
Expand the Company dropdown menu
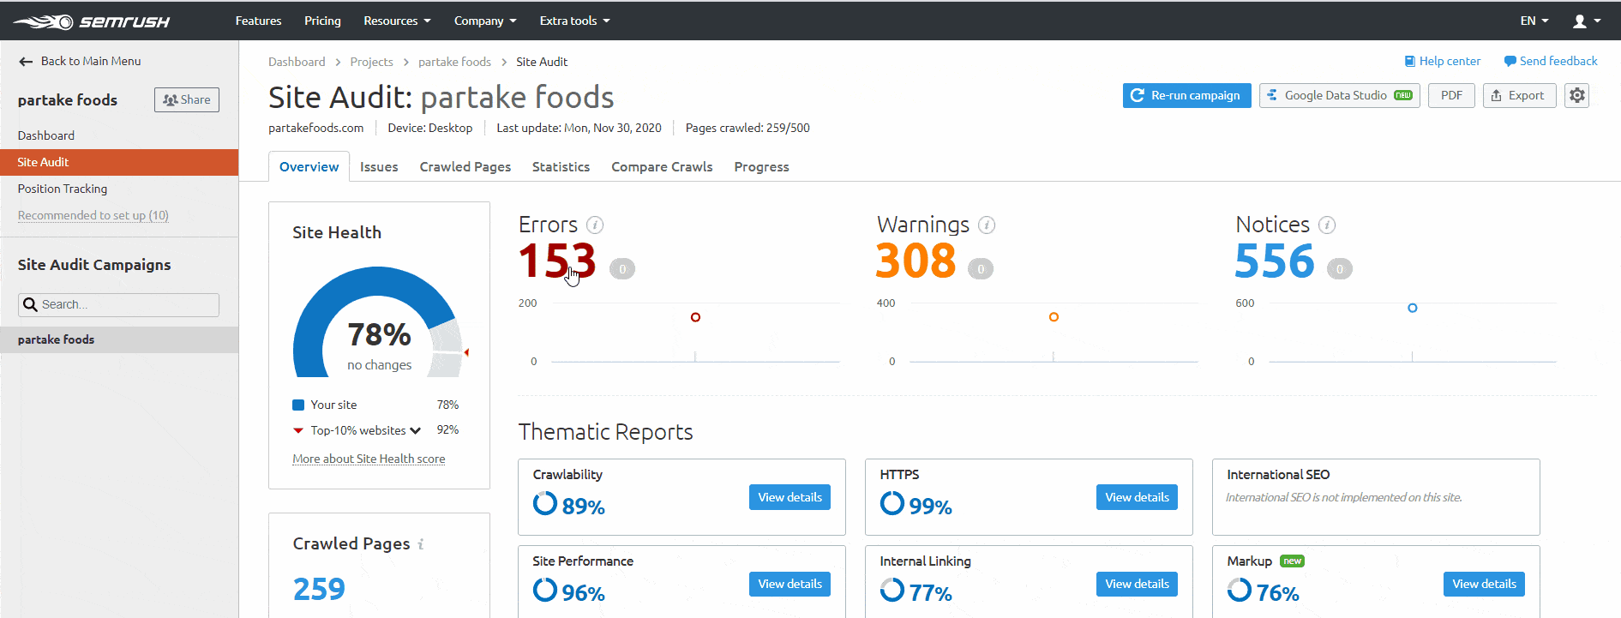tap(485, 21)
